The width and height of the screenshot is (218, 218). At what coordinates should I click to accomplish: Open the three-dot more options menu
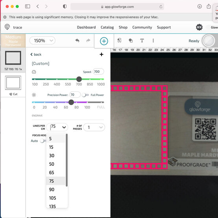153,41
